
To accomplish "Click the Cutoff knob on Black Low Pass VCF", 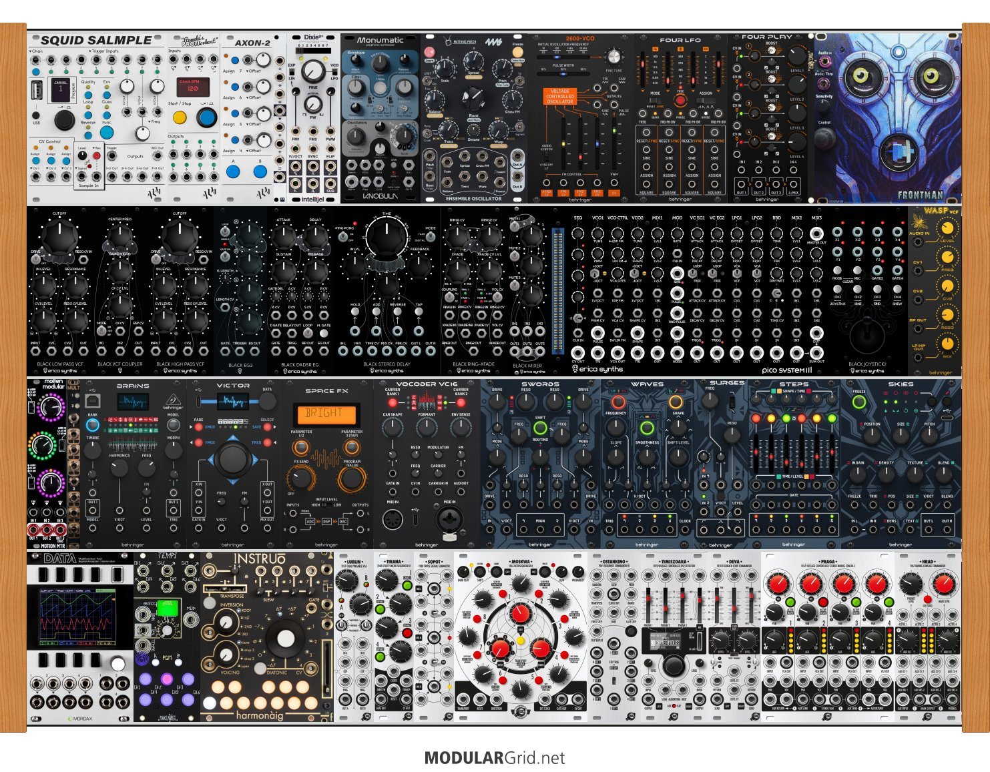I will pos(59,236).
